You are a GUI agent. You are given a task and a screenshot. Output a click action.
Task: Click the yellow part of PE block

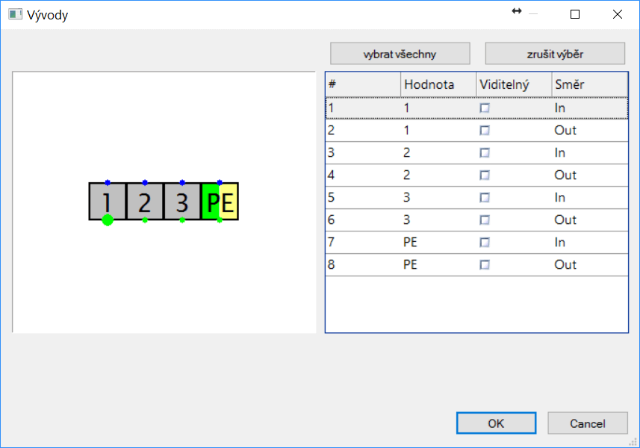click(x=230, y=202)
